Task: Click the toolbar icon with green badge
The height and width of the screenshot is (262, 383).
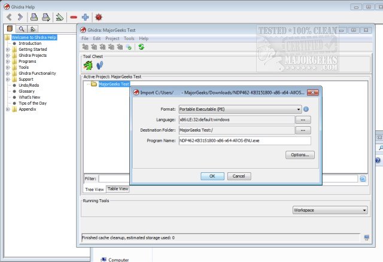Action: pyautogui.click(x=129, y=47)
